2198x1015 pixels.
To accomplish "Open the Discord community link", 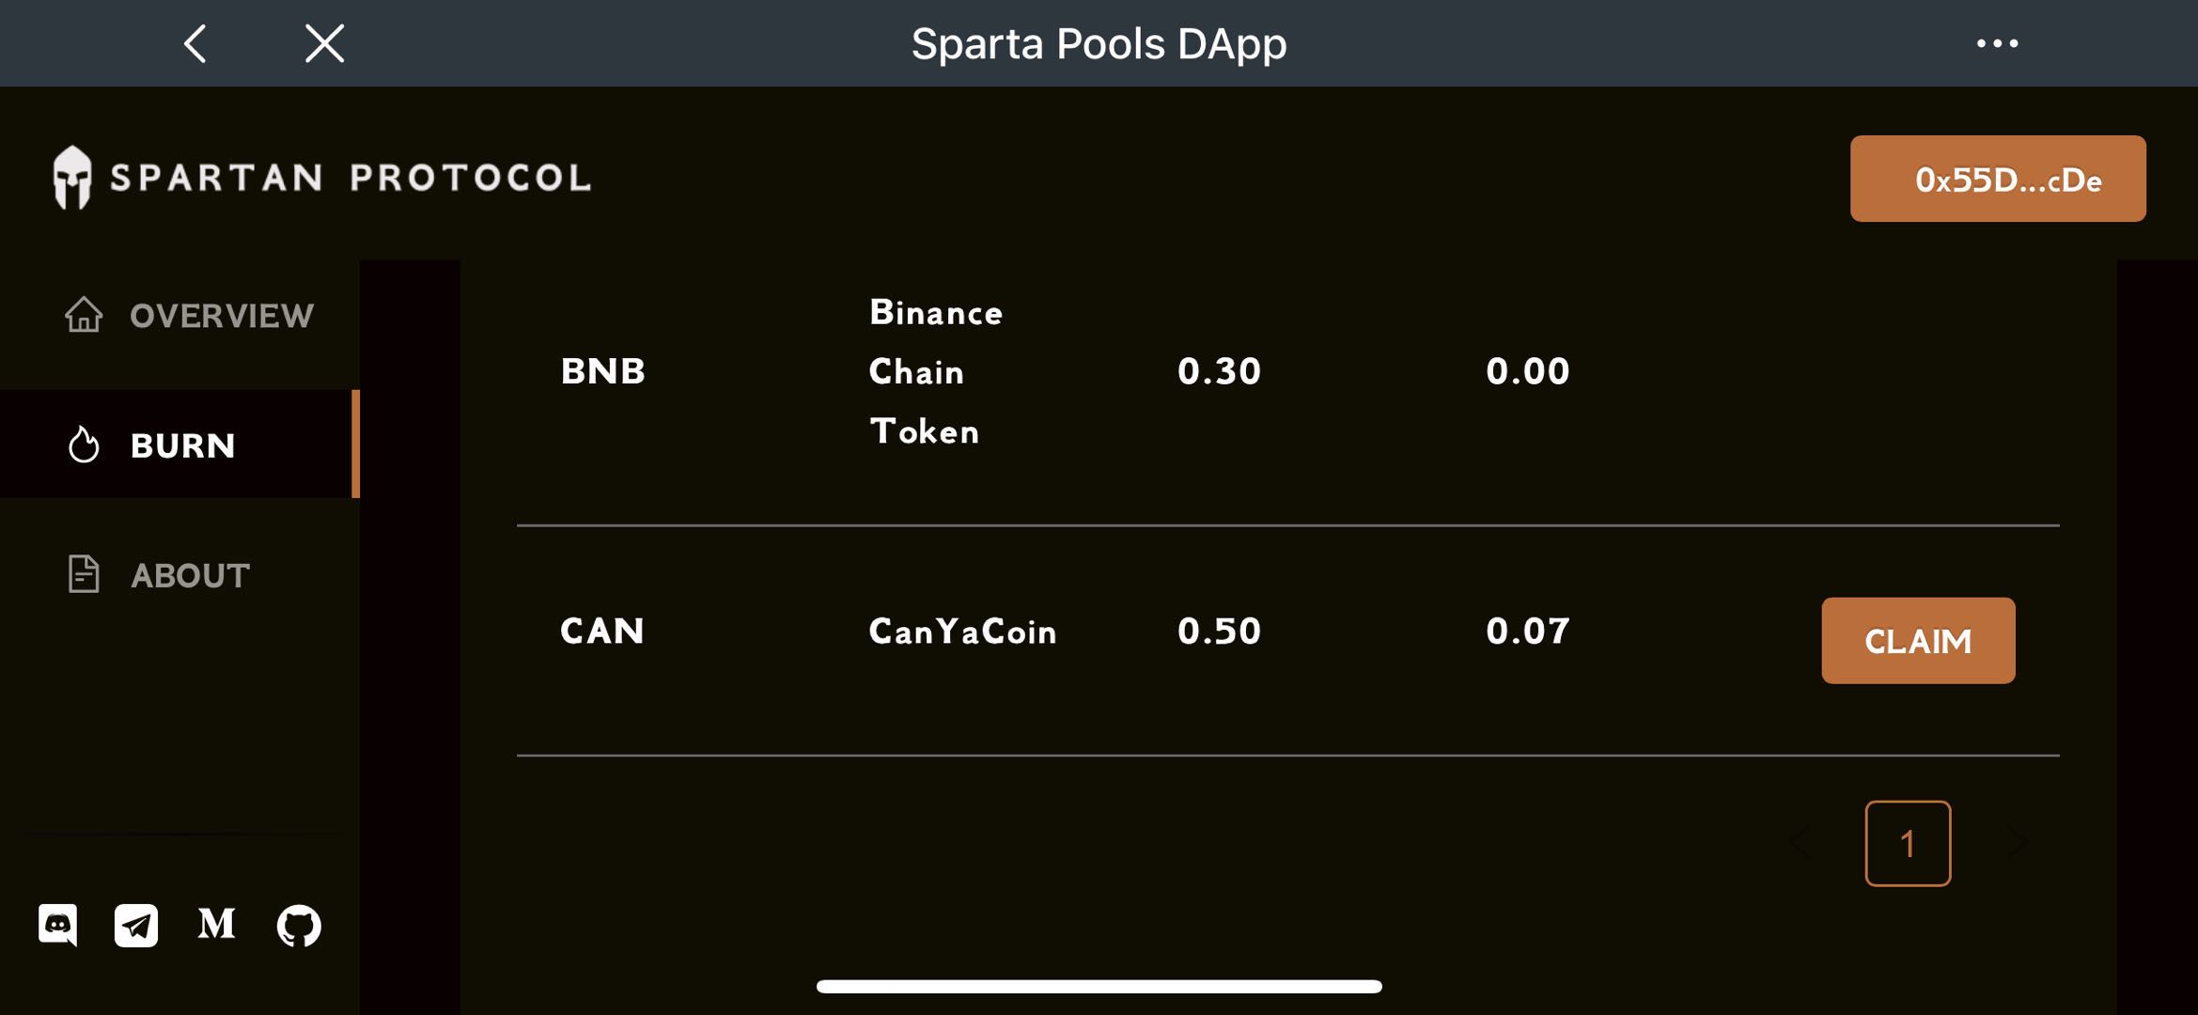I will pos(58,926).
